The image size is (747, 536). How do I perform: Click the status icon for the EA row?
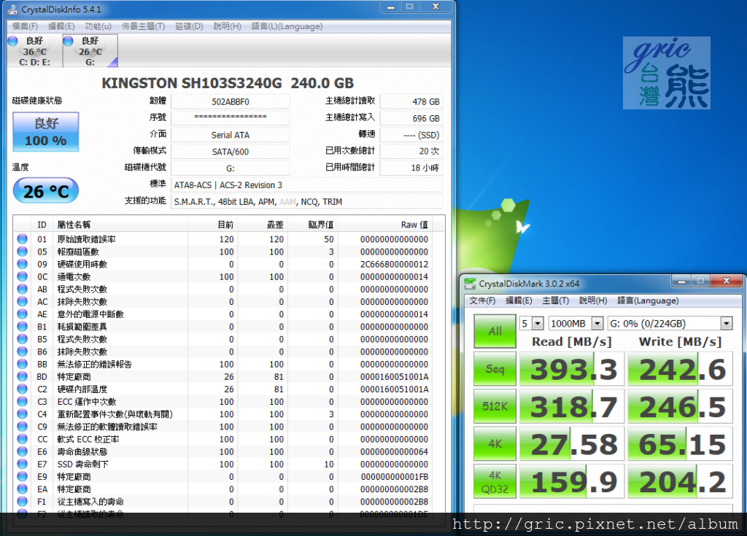(x=22, y=489)
